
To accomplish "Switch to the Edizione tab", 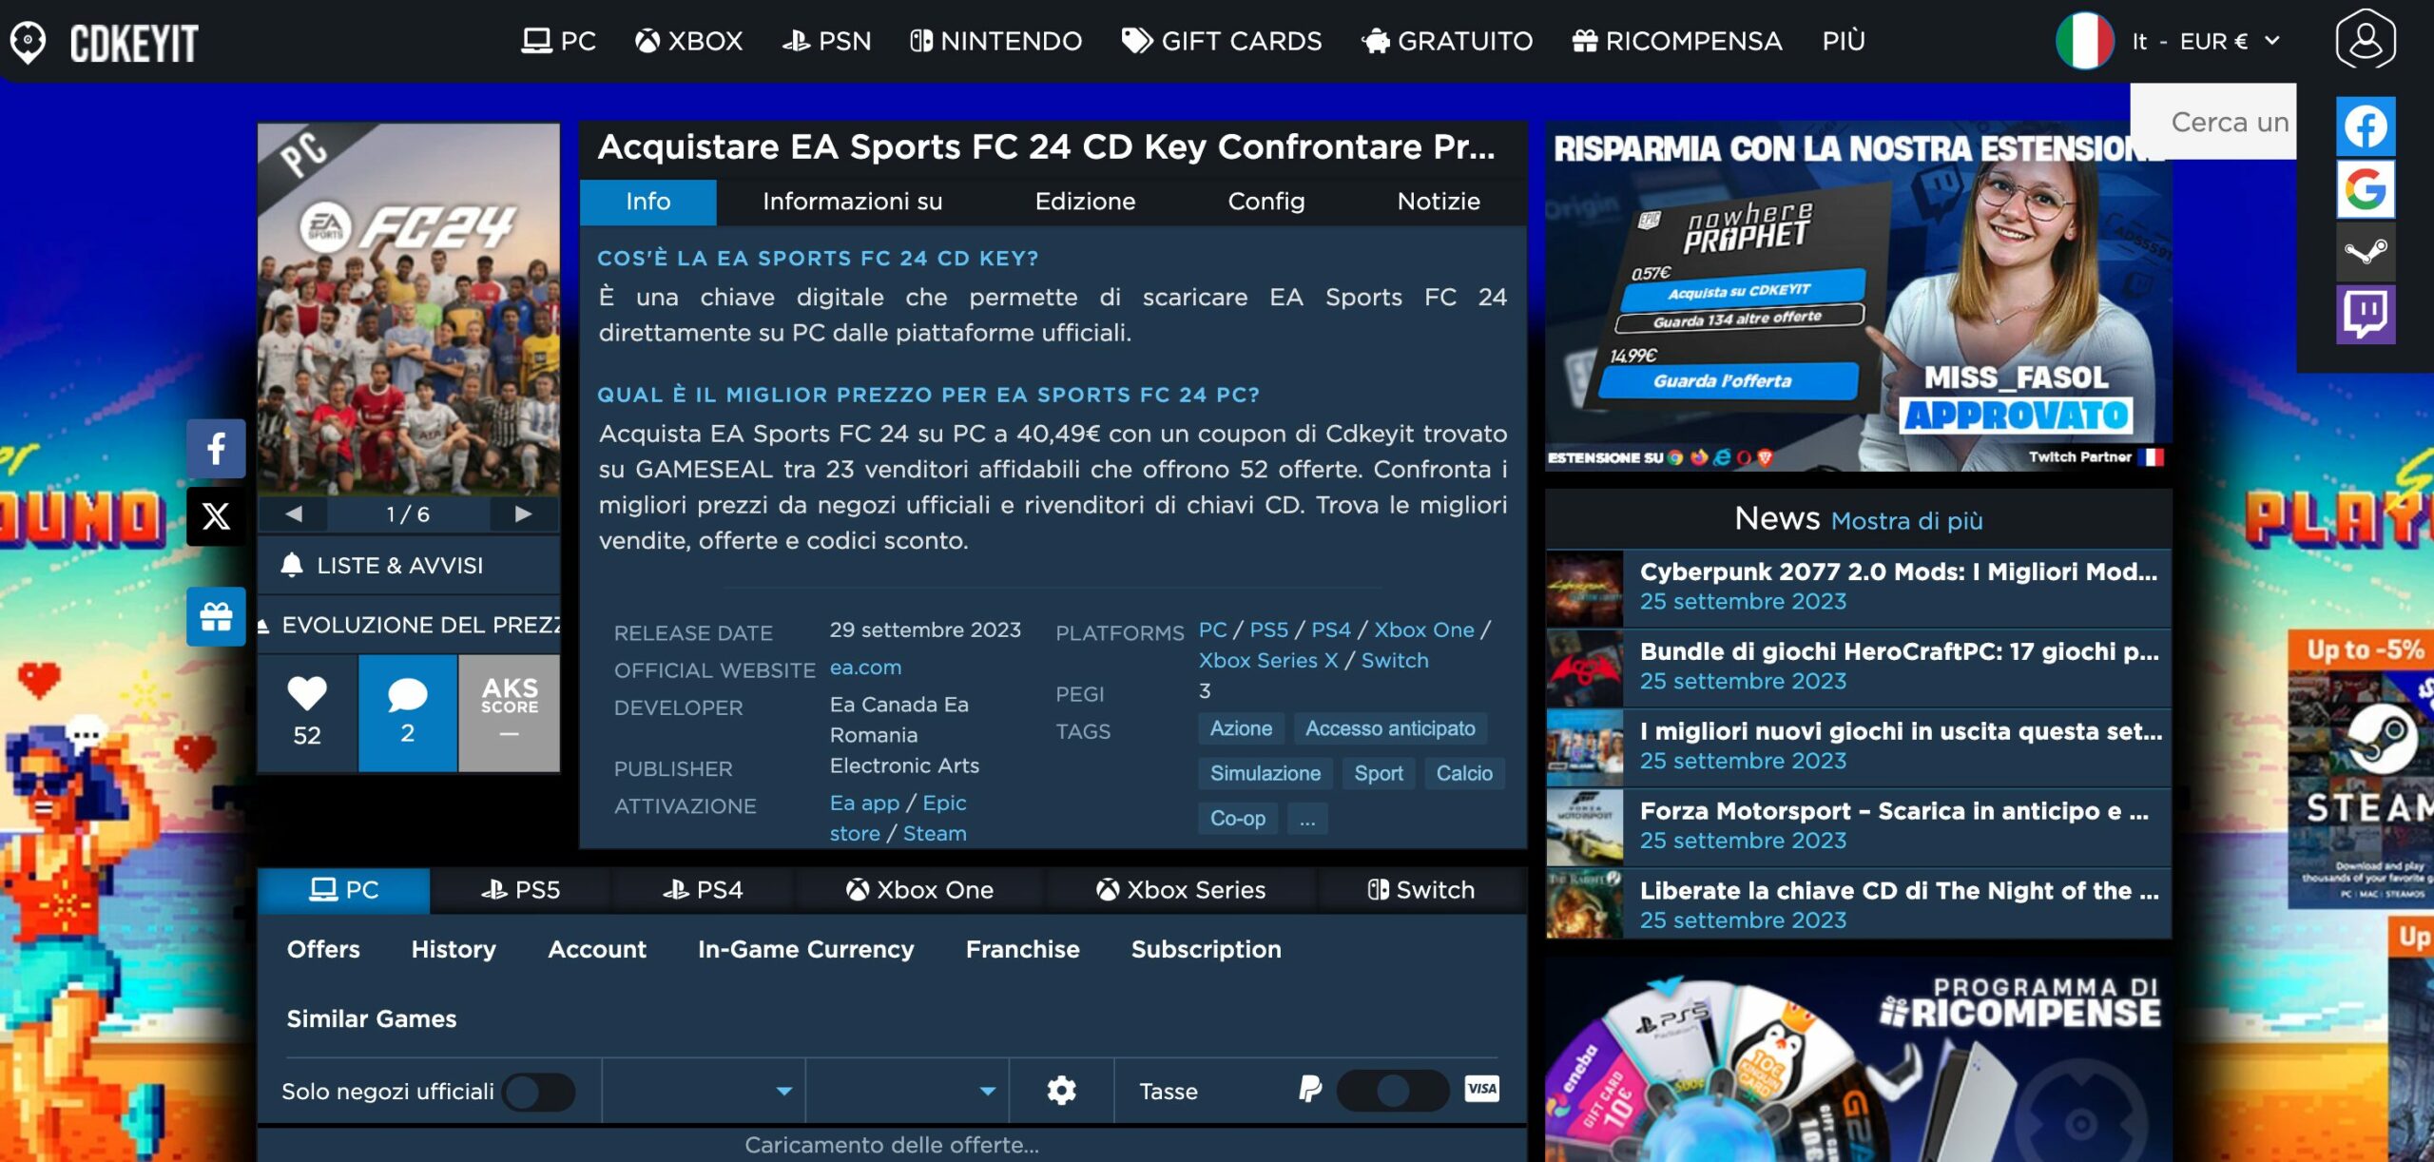I will tap(1085, 202).
